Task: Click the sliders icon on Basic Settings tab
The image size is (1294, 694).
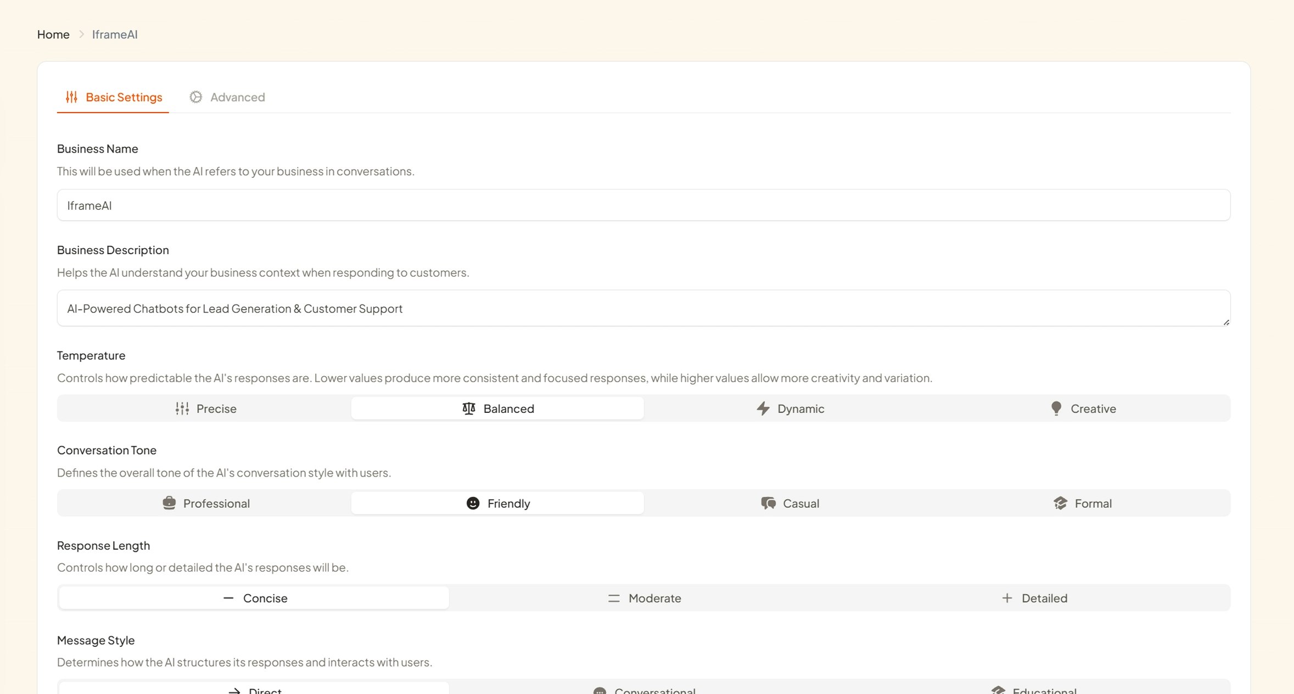Action: (71, 97)
